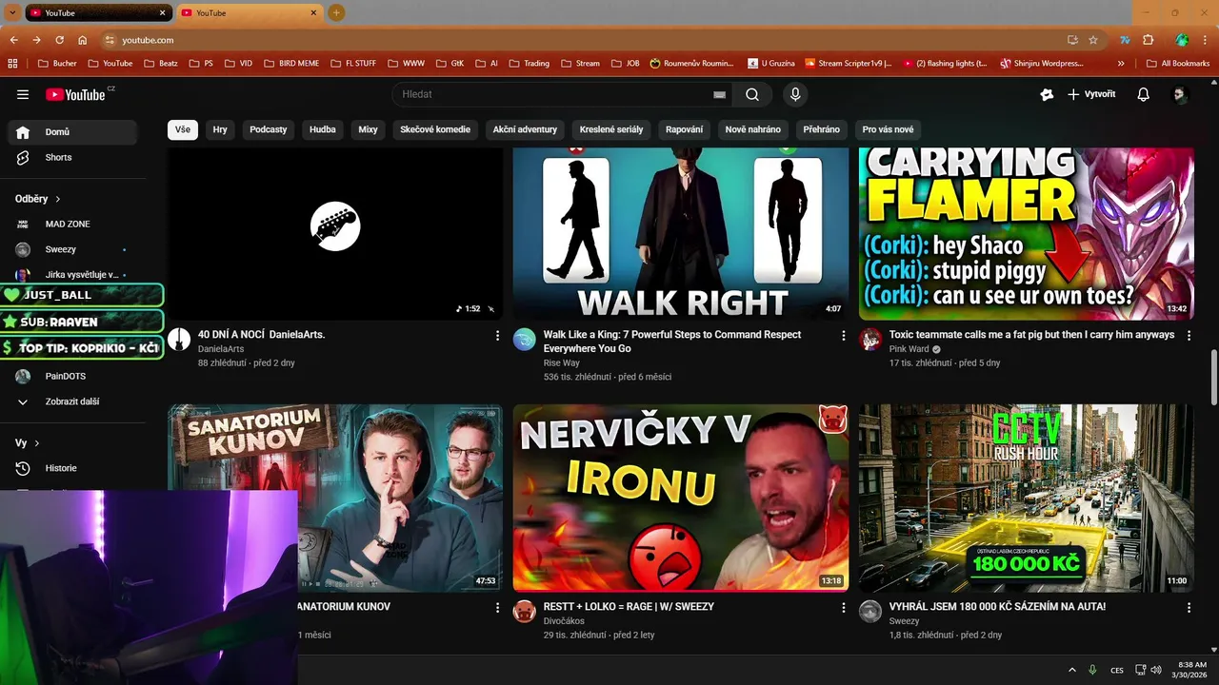Screen dimensions: 1219x685
Task: Click the sparkle icon left of Vytvořit
Action: pyautogui.click(x=1047, y=94)
